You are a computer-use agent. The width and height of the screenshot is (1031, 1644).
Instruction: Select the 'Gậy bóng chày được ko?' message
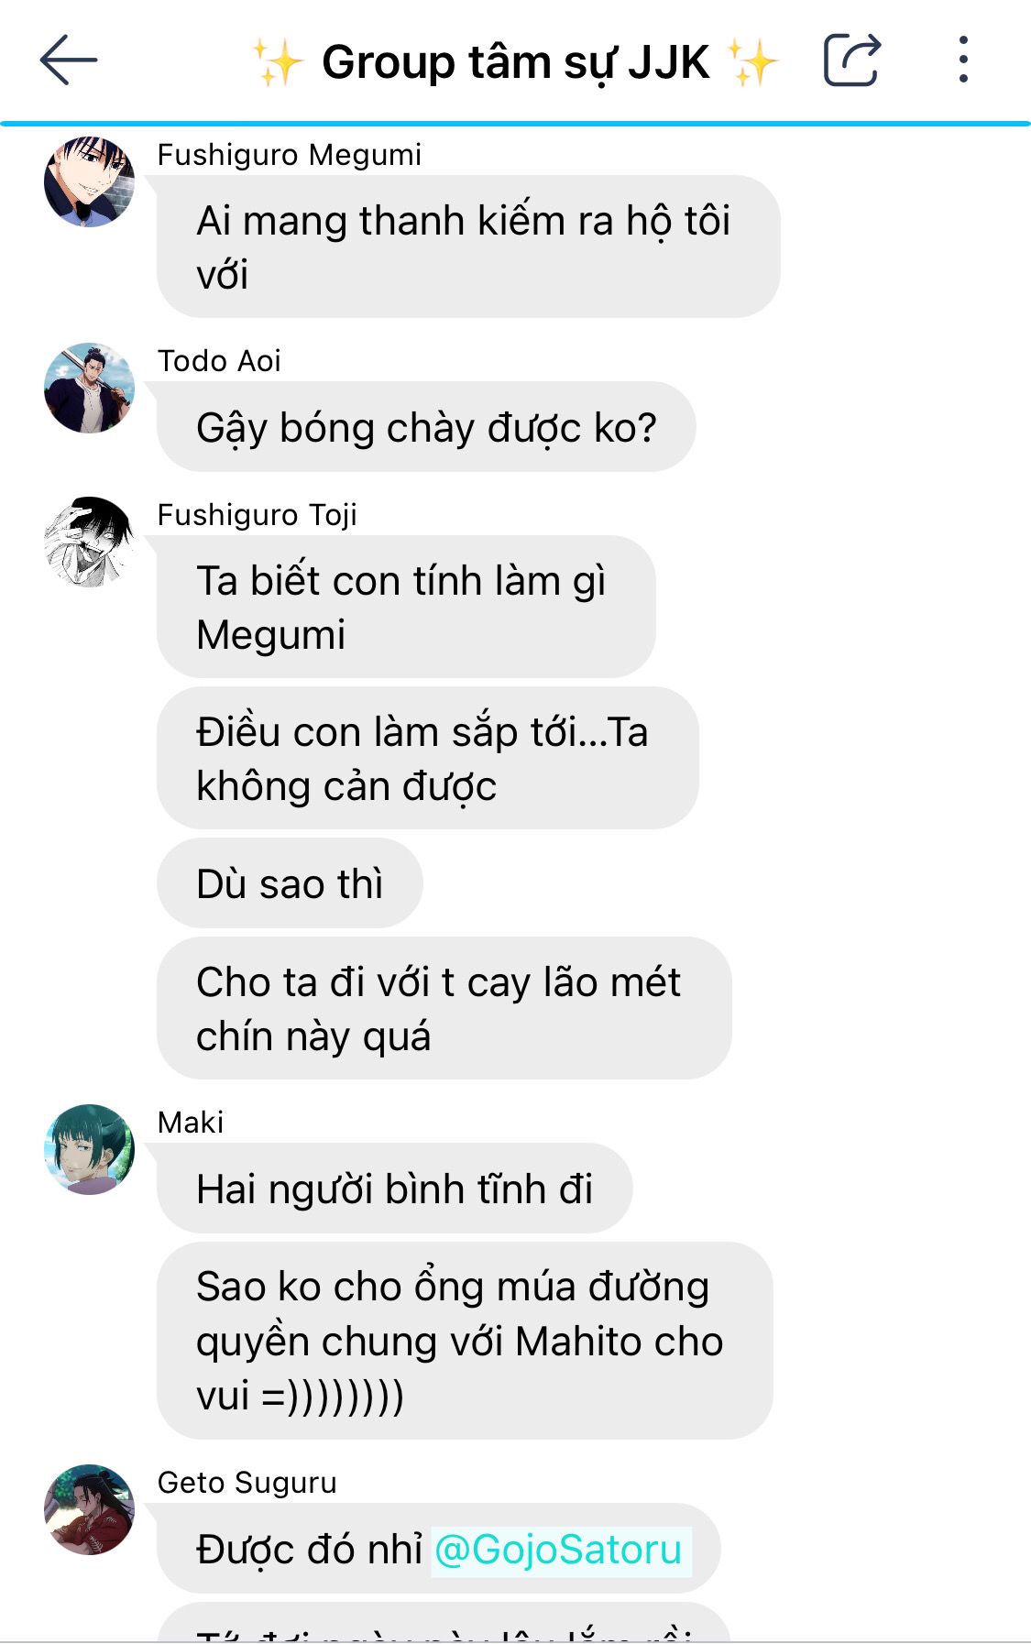click(426, 427)
